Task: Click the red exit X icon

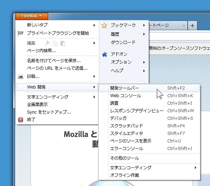Action: [x=21, y=120]
